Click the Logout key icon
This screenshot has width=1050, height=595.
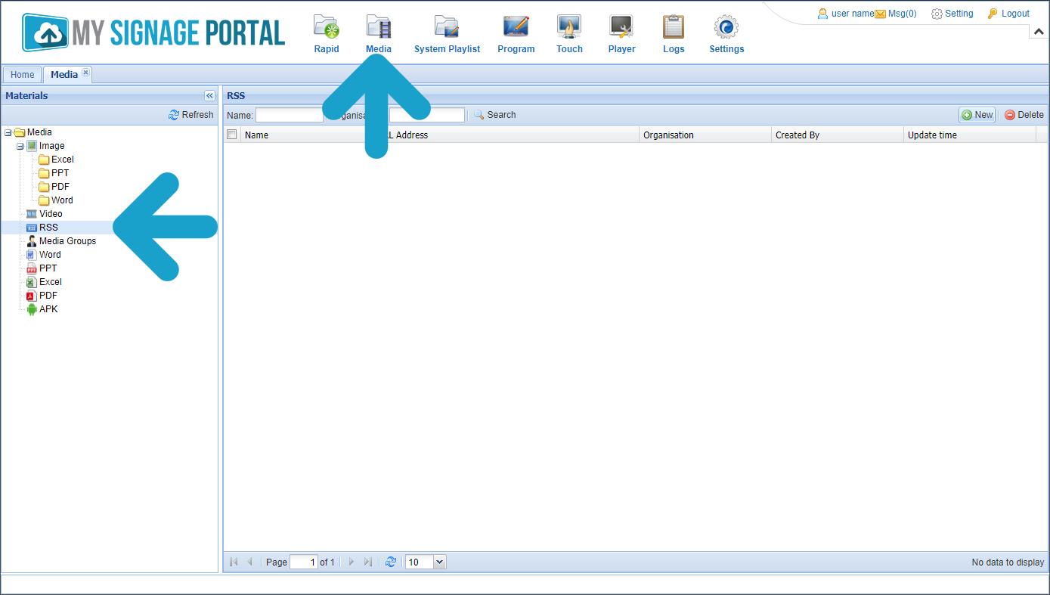pos(993,14)
